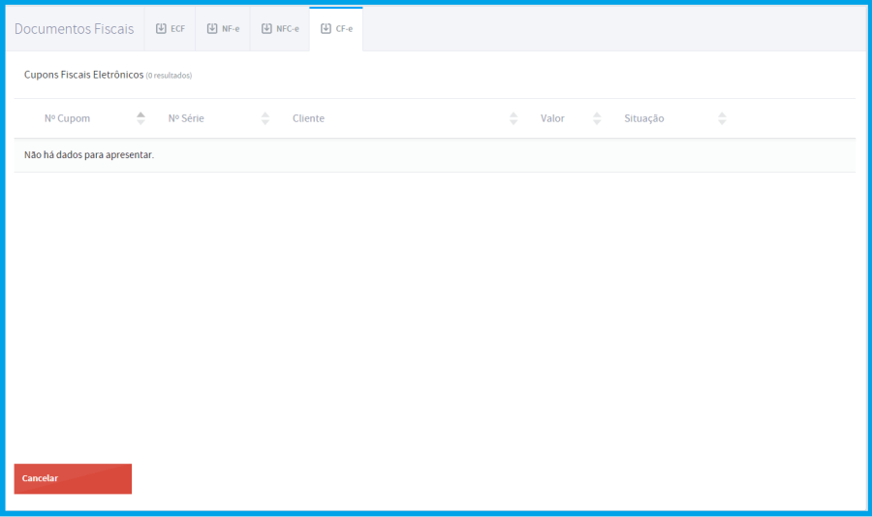Click the NFC-e download icon
This screenshot has height=517, width=872.
coord(266,28)
